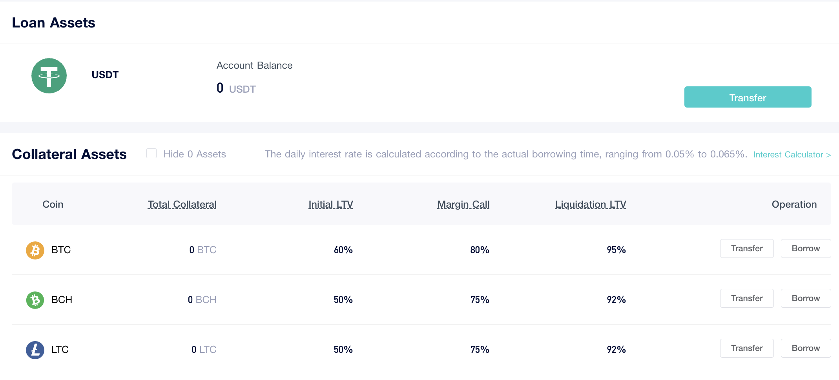
Task: Enable the Hide 0 Assets checkbox
Action: [x=151, y=153]
